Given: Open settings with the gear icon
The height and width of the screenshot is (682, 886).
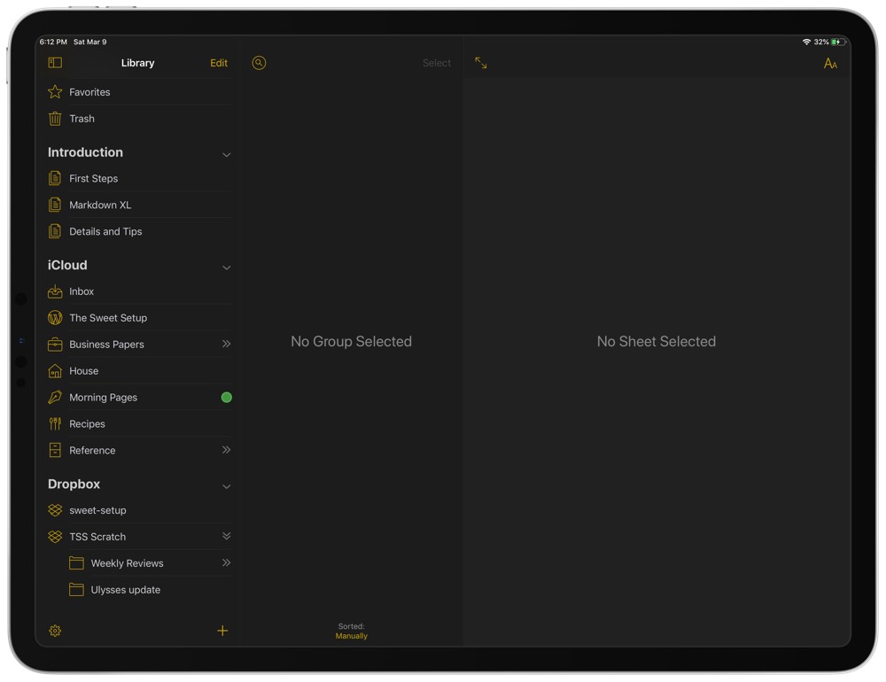Looking at the screenshot, I should click(x=55, y=631).
